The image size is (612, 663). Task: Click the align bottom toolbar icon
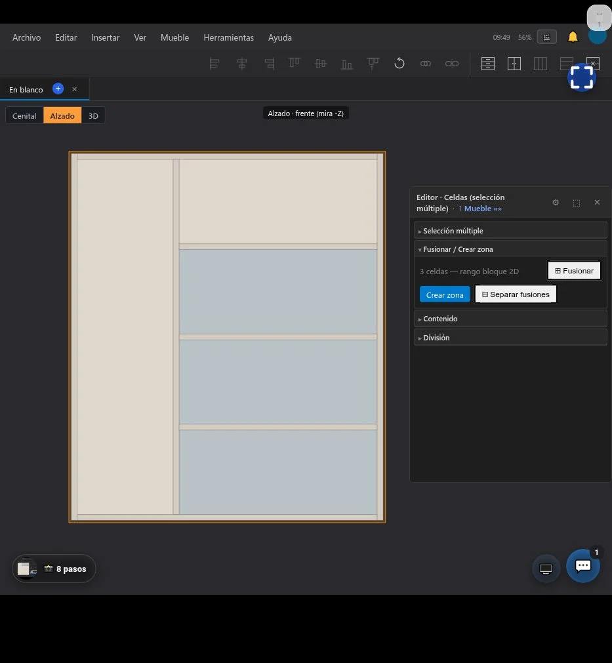pos(347,64)
